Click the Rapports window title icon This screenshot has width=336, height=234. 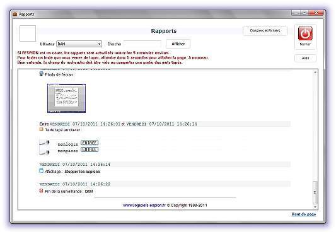(x=14, y=14)
